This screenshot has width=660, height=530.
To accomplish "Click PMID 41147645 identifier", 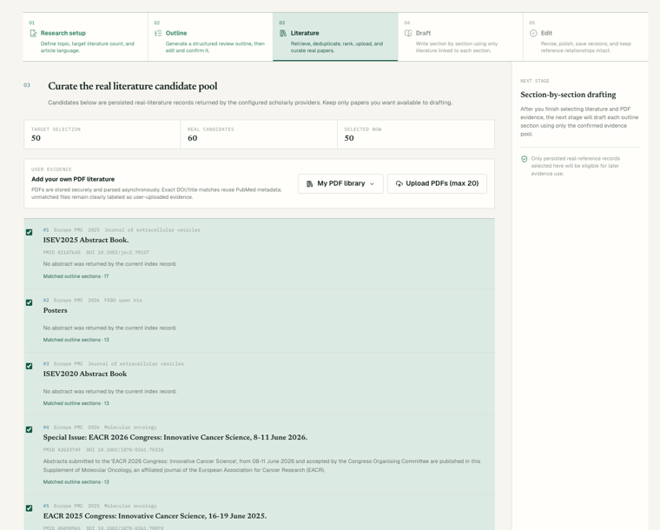I will click(x=62, y=253).
